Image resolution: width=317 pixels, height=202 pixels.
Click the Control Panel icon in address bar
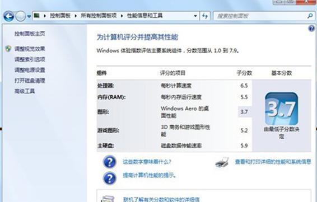click(36, 15)
